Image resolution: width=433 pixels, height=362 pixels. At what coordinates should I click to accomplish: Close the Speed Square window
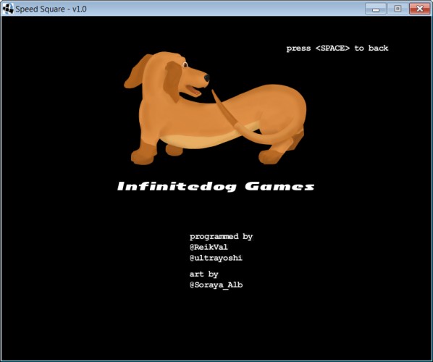point(419,9)
